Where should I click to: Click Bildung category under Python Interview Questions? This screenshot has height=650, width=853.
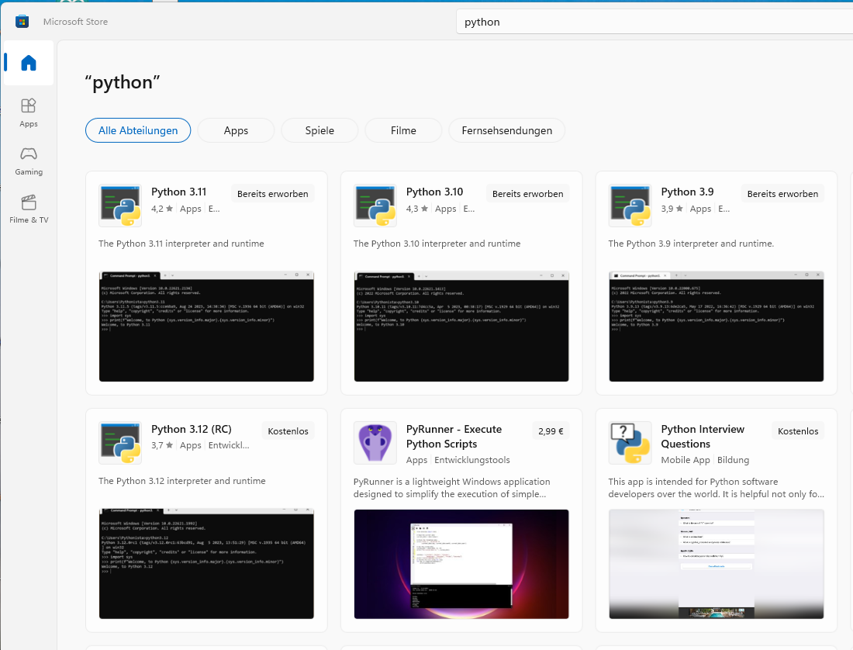(733, 460)
